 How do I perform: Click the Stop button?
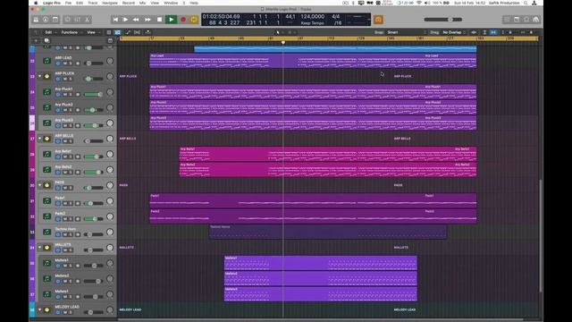[159, 20]
